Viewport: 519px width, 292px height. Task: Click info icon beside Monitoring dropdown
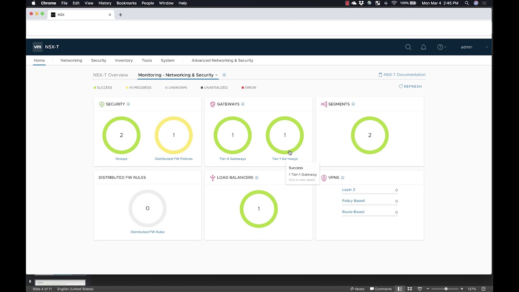pyautogui.click(x=224, y=75)
